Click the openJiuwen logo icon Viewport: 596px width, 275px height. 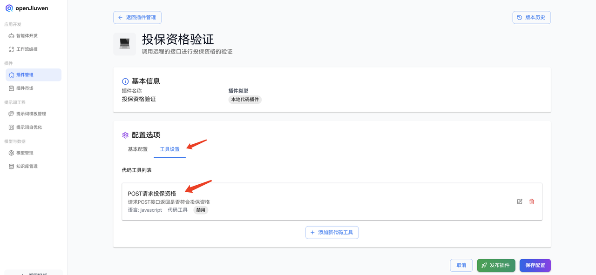[8, 7]
